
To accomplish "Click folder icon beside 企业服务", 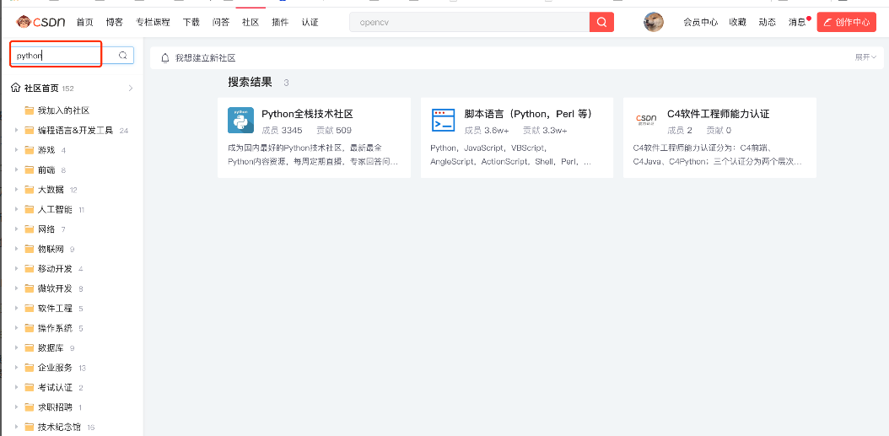I will pos(30,368).
